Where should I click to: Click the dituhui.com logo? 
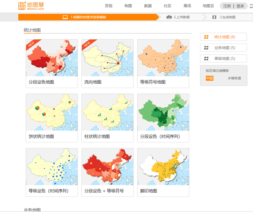tap(31, 6)
